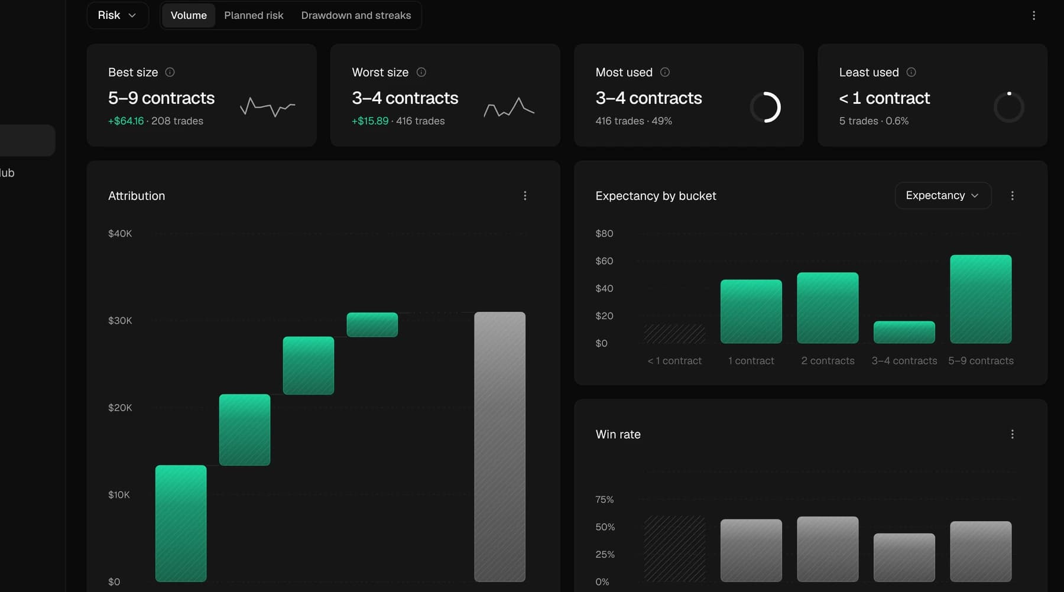Image resolution: width=1064 pixels, height=592 pixels.
Task: Expand the Expectancy metric dropdown
Action: tap(943, 196)
